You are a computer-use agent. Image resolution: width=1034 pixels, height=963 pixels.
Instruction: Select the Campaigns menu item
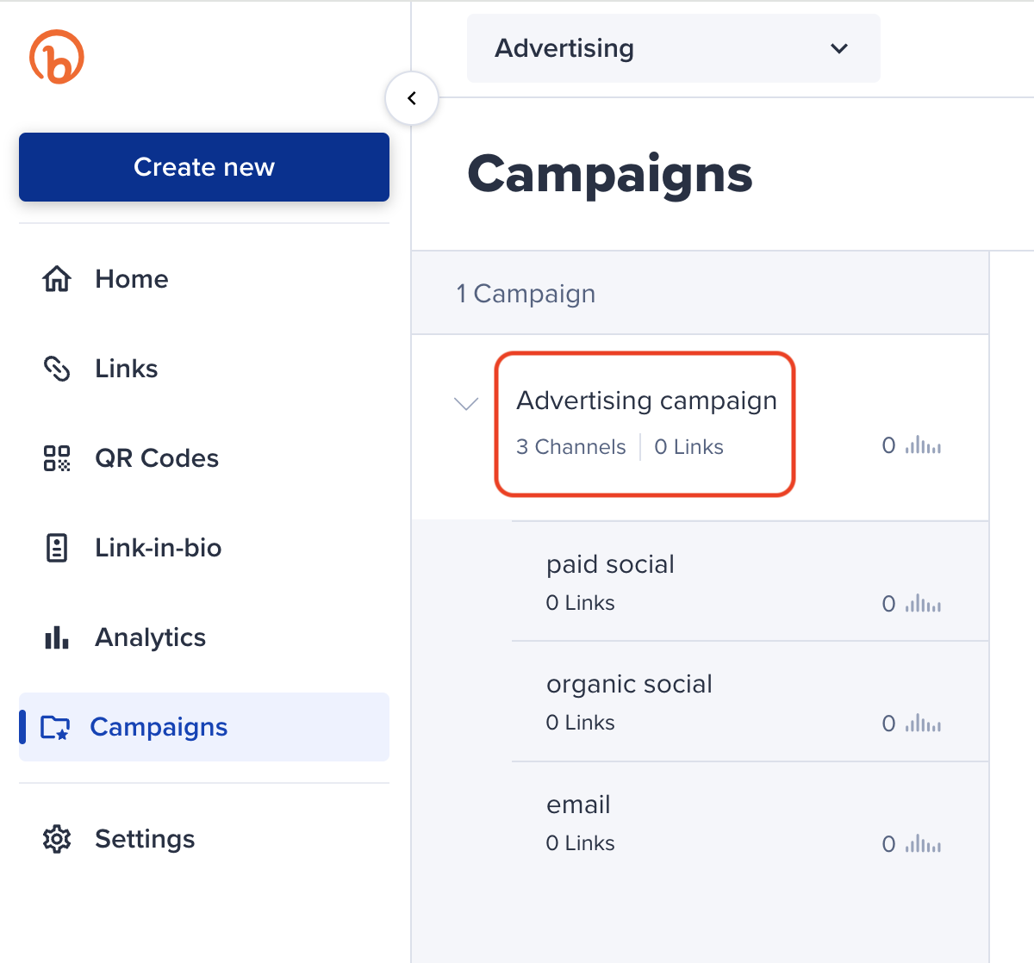pyautogui.click(x=159, y=727)
